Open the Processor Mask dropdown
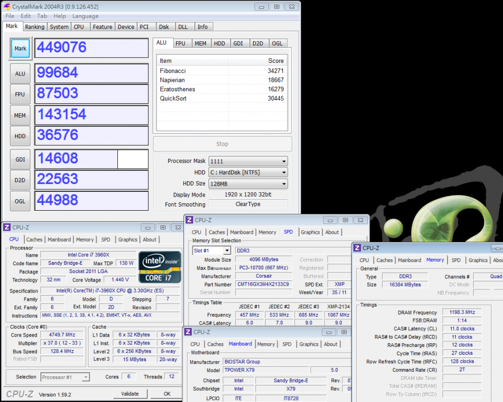This screenshot has height=402, width=503. [x=248, y=161]
